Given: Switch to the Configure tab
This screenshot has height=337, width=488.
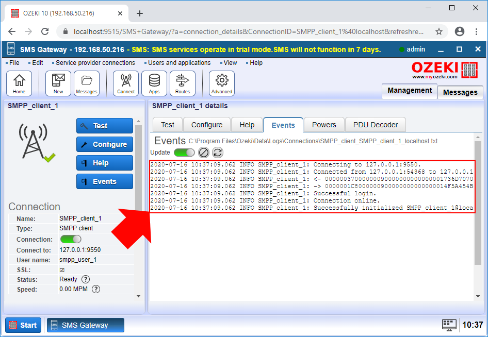Looking at the screenshot, I should click(x=207, y=125).
